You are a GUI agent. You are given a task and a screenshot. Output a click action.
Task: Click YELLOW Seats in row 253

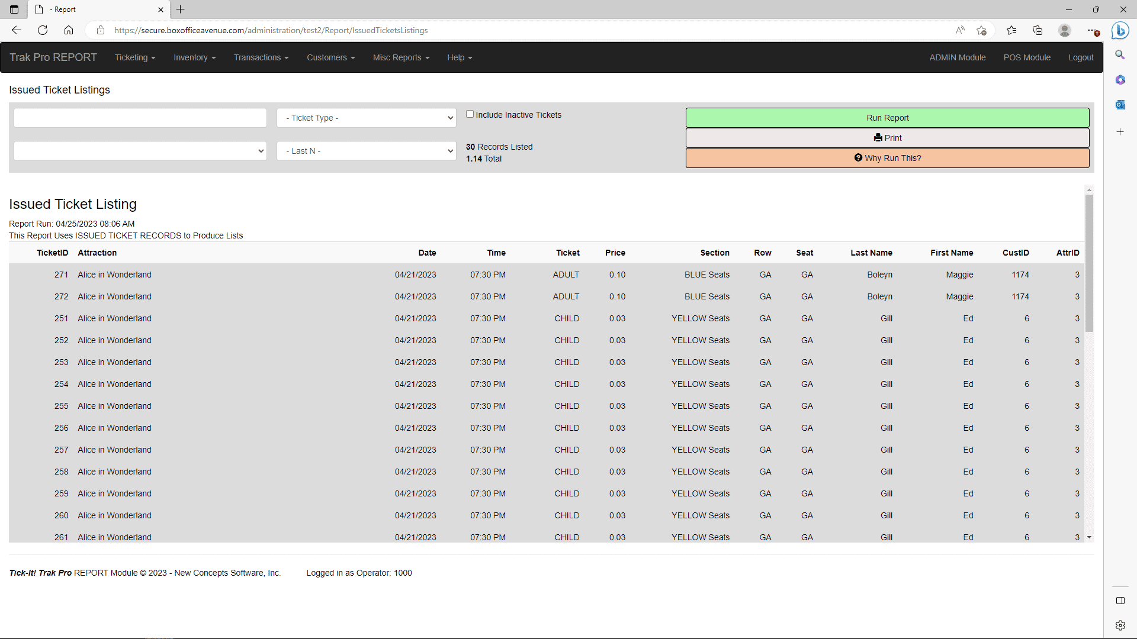[701, 362]
